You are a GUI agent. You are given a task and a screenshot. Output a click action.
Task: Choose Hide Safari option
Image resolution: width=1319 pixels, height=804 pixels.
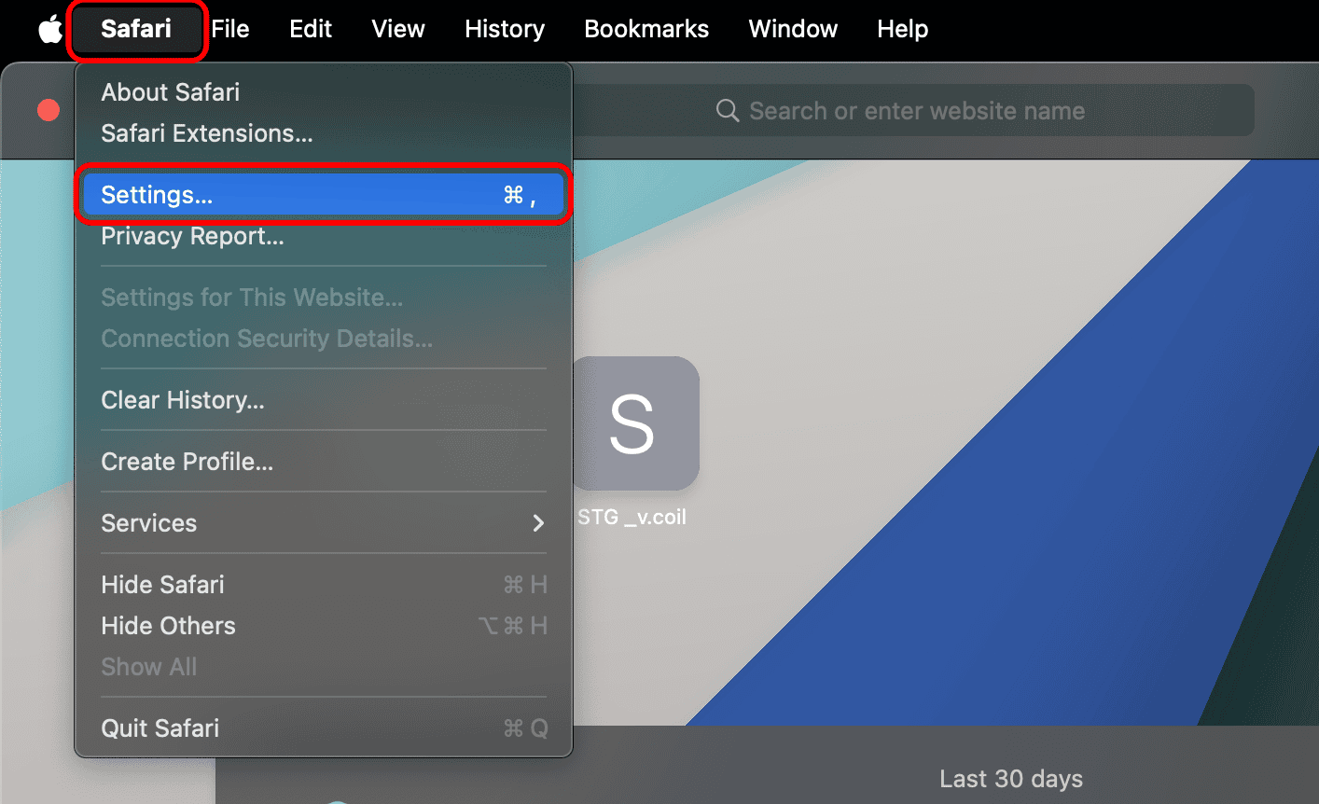tap(163, 585)
